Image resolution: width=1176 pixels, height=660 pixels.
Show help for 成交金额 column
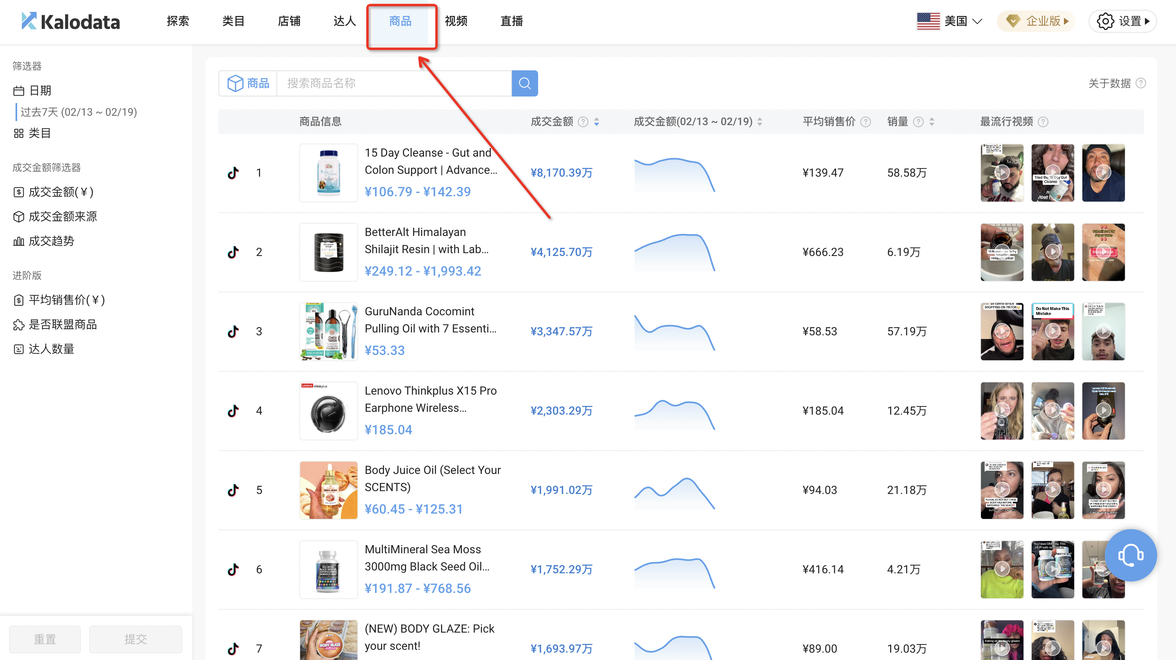[x=583, y=121]
